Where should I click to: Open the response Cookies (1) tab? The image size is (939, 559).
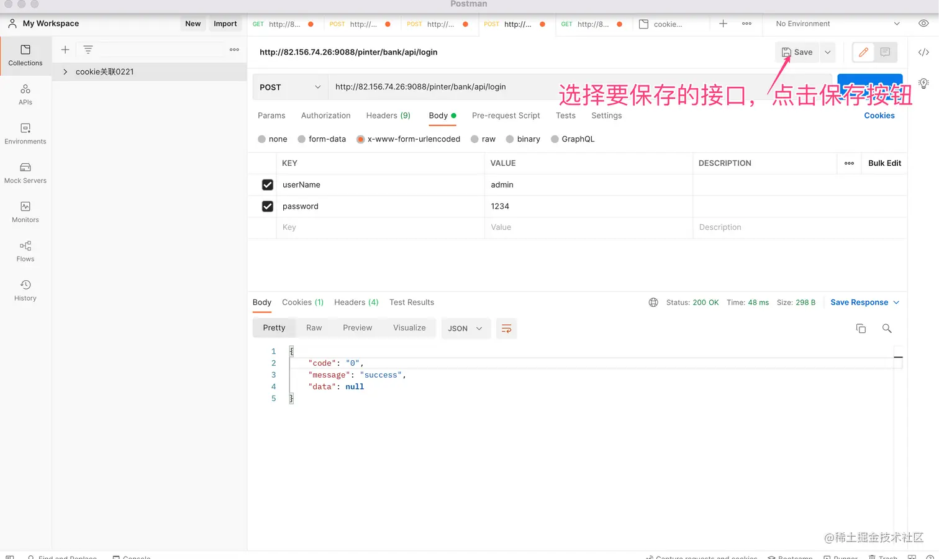[x=302, y=302]
